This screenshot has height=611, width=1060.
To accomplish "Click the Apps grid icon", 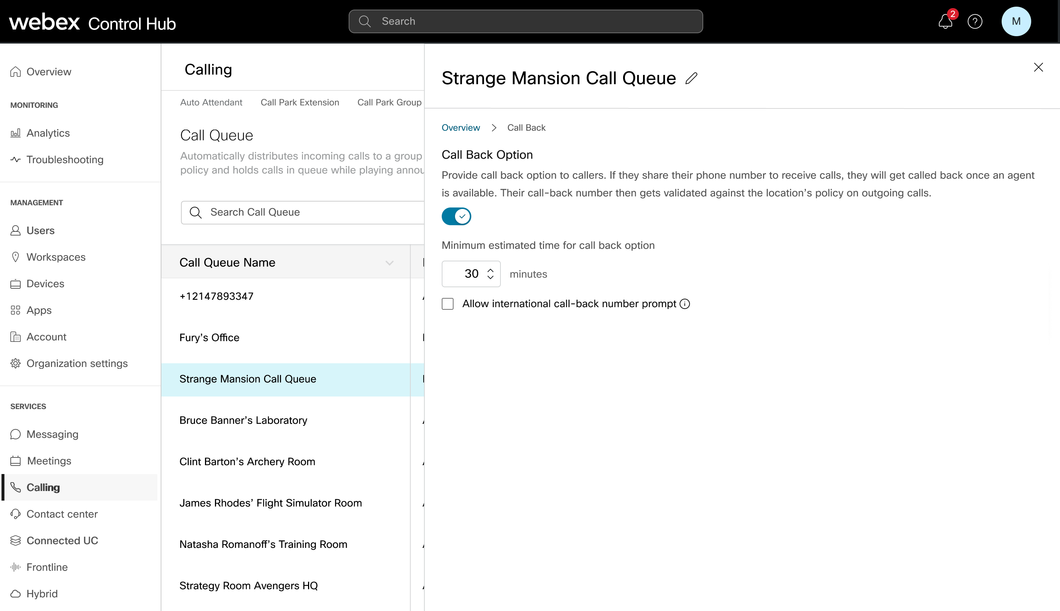I will 16,310.
